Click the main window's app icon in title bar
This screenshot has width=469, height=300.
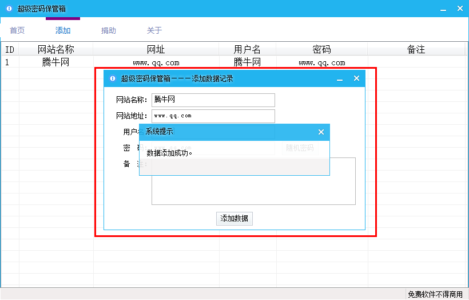click(x=9, y=9)
